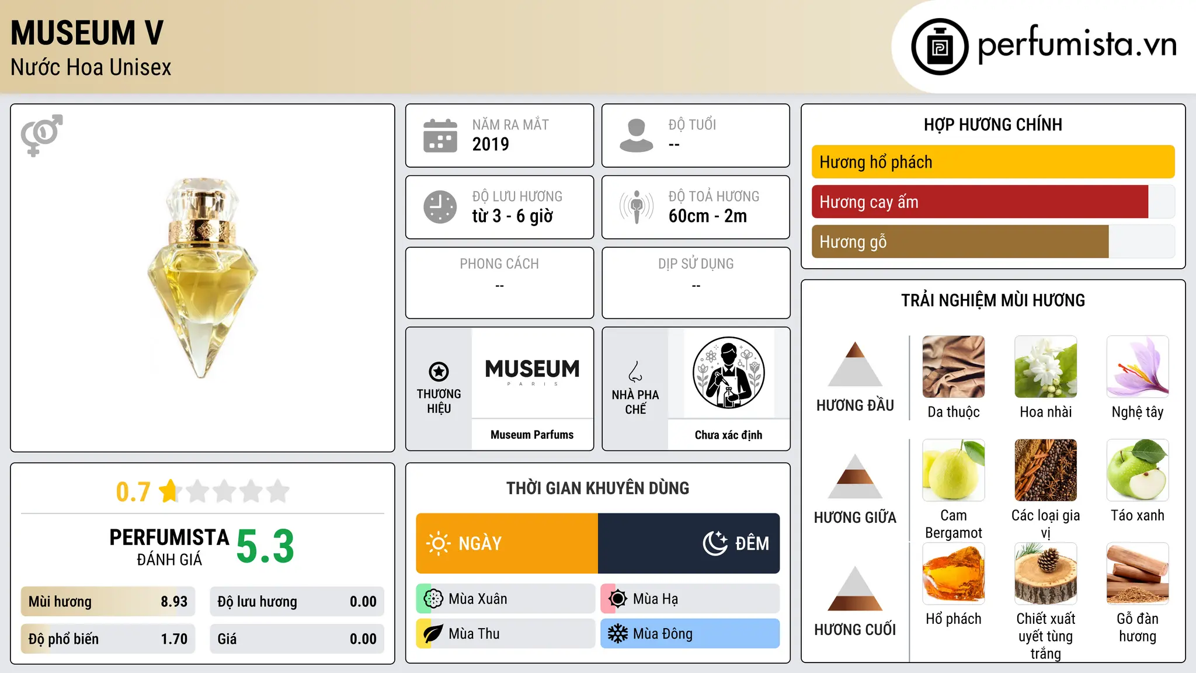Image resolution: width=1196 pixels, height=673 pixels.
Task: Click the calendar icon beside Năm ra mắt
Action: pyautogui.click(x=440, y=136)
